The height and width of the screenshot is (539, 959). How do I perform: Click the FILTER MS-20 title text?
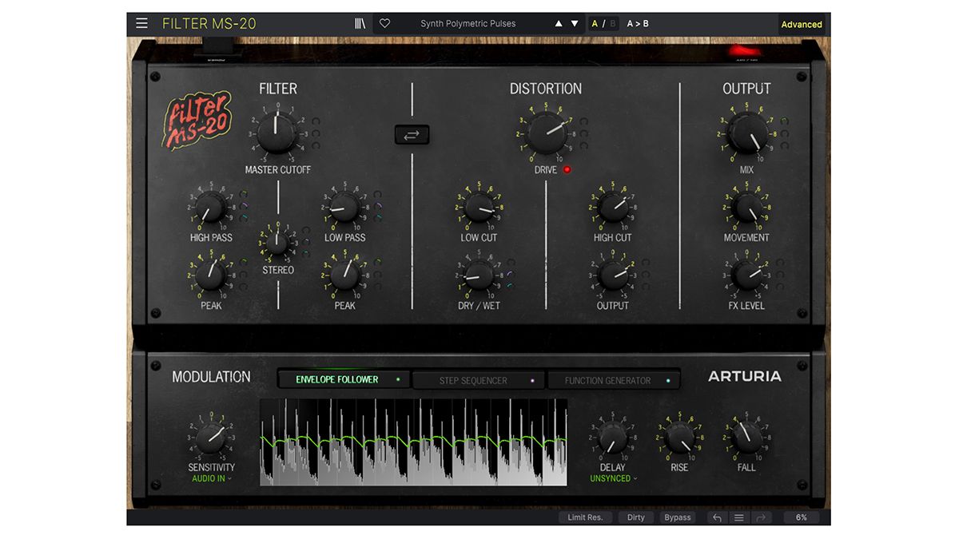[209, 23]
